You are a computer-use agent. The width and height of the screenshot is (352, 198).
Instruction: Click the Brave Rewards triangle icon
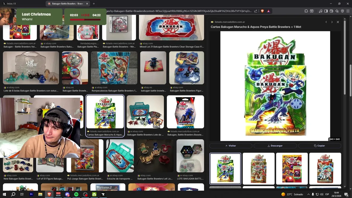268,11
